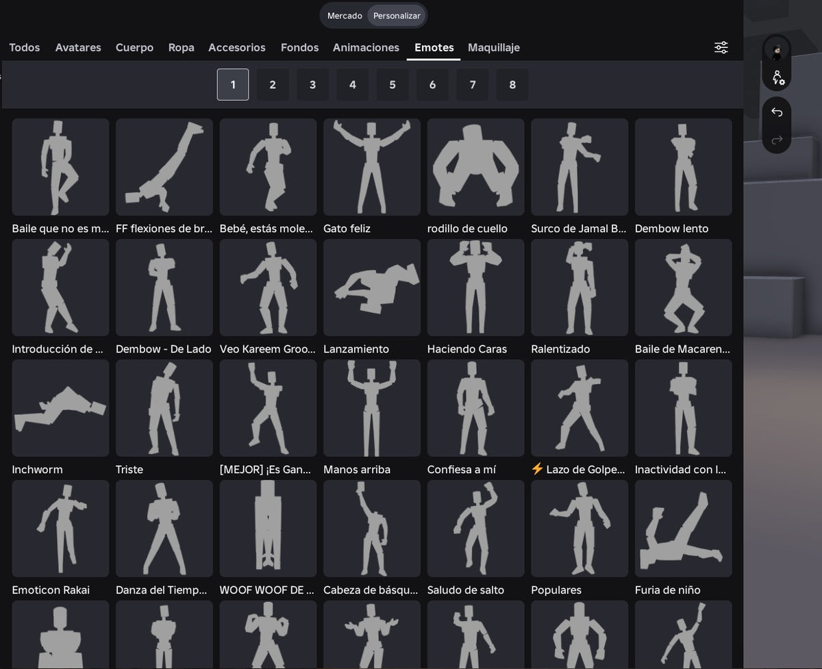Click the 'Populares' emote name text
This screenshot has width=822, height=669.
(x=556, y=590)
